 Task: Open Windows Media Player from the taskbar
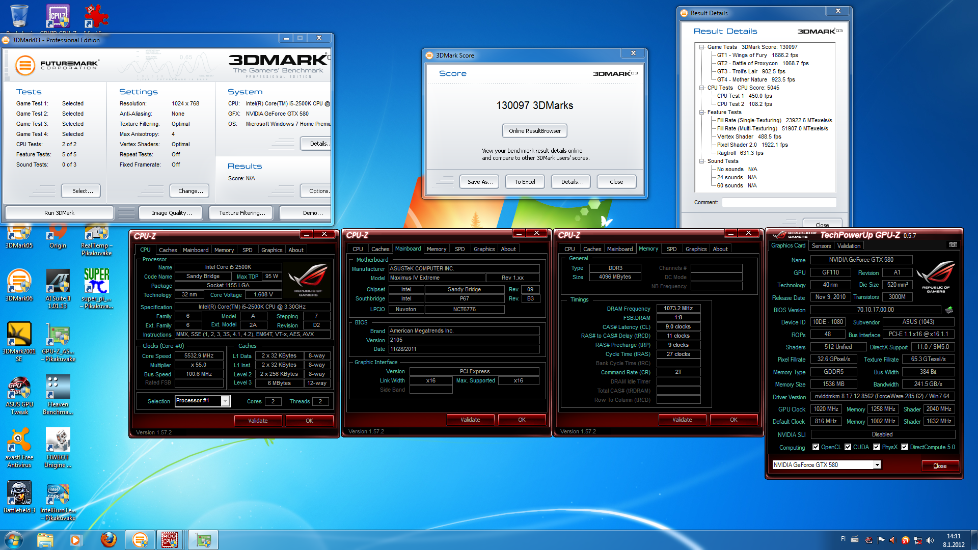point(75,540)
